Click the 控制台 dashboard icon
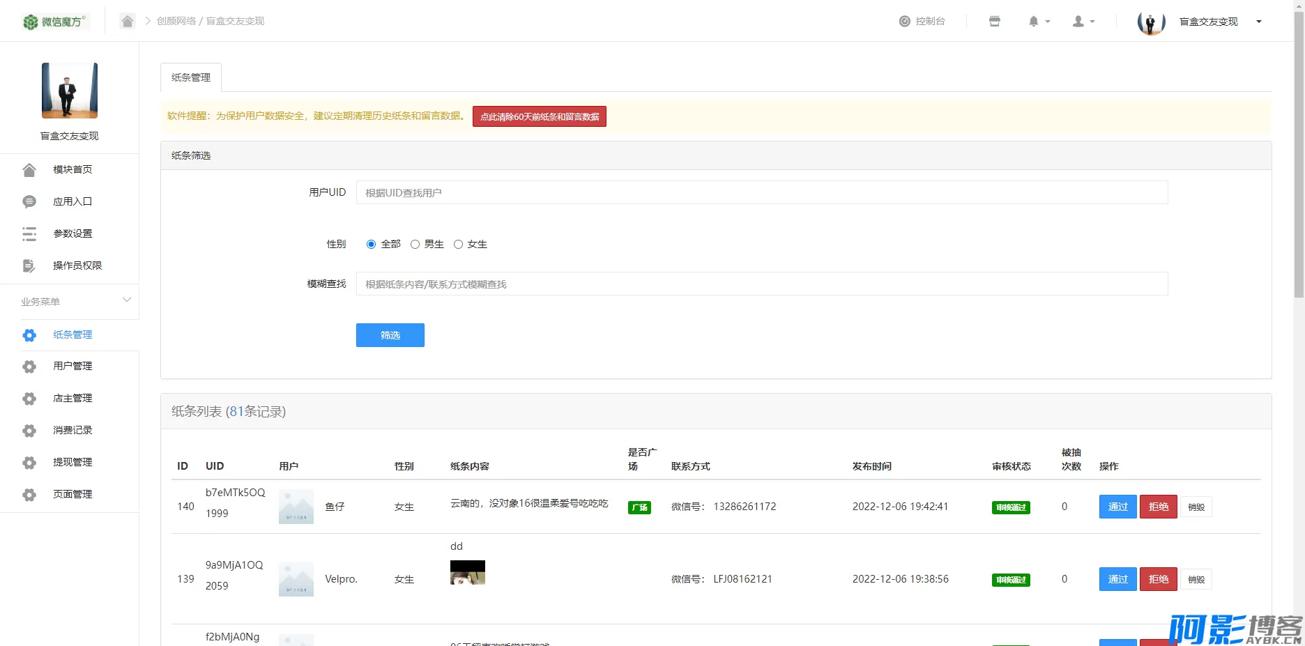The image size is (1305, 646). tap(905, 22)
